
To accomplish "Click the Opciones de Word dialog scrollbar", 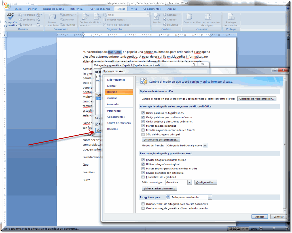I will pos(285,142).
